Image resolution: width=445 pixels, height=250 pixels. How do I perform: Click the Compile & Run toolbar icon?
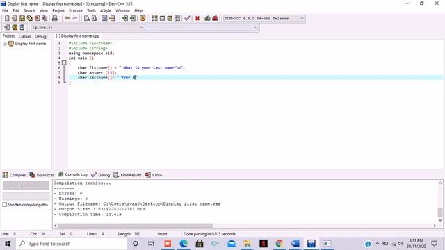coord(170,19)
